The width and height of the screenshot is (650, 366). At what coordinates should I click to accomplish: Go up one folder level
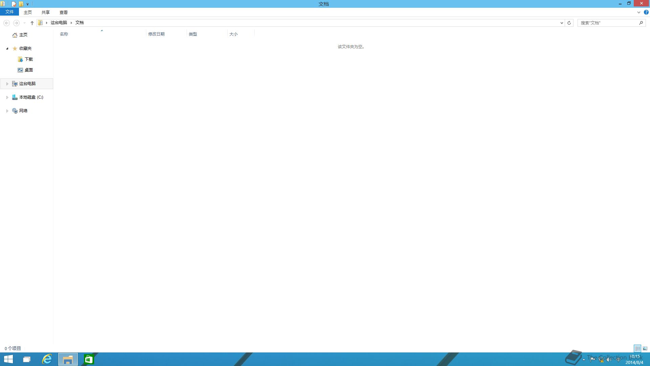click(x=32, y=23)
